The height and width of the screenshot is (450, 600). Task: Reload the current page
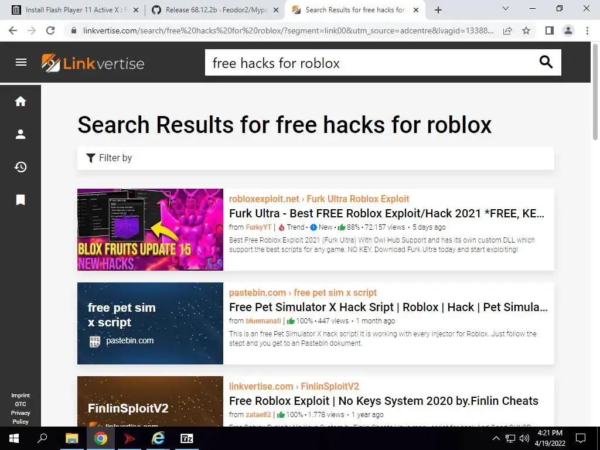pyautogui.click(x=50, y=30)
